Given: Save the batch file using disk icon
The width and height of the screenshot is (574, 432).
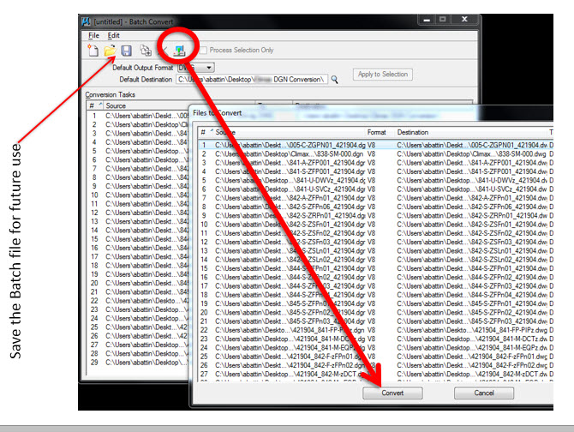Looking at the screenshot, I should coord(127,52).
